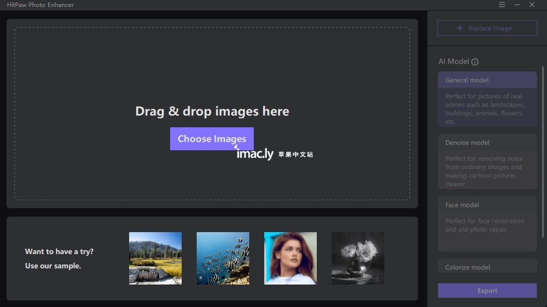Click the Replace Image button
Screen dimensions: 547x307
[487, 28]
